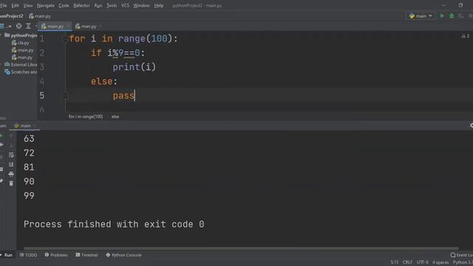This screenshot has width=473, height=266.
Task: Click main.py in the navigation bar
Action: [40, 16]
